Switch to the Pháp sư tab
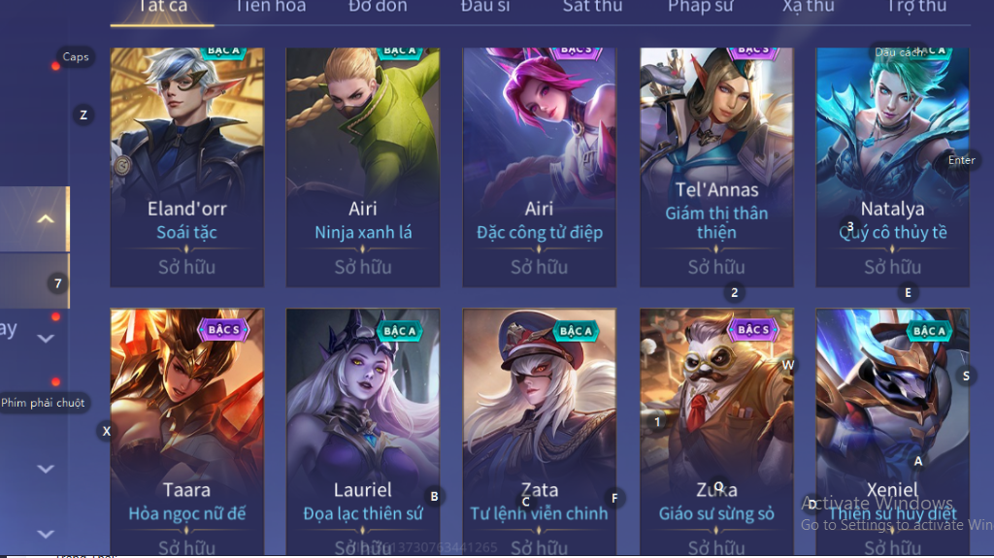The image size is (994, 558). 701,7
